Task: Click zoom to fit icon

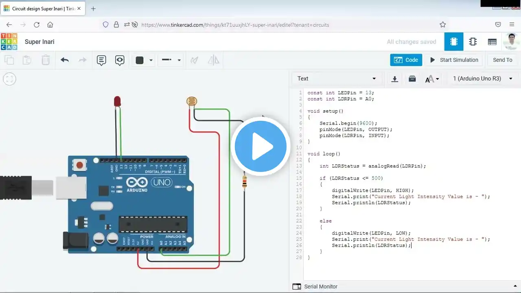Action: (9, 79)
